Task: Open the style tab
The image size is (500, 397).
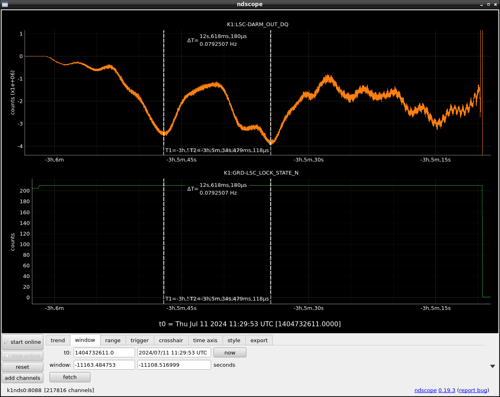Action: pos(234,340)
